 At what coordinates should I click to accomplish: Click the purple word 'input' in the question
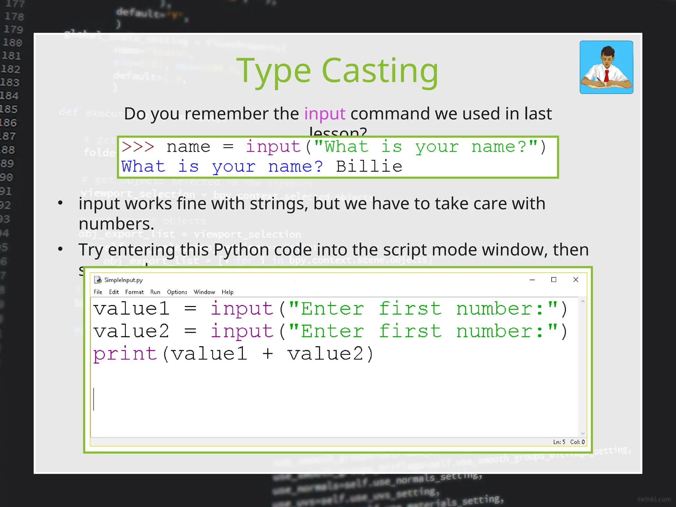click(x=324, y=114)
